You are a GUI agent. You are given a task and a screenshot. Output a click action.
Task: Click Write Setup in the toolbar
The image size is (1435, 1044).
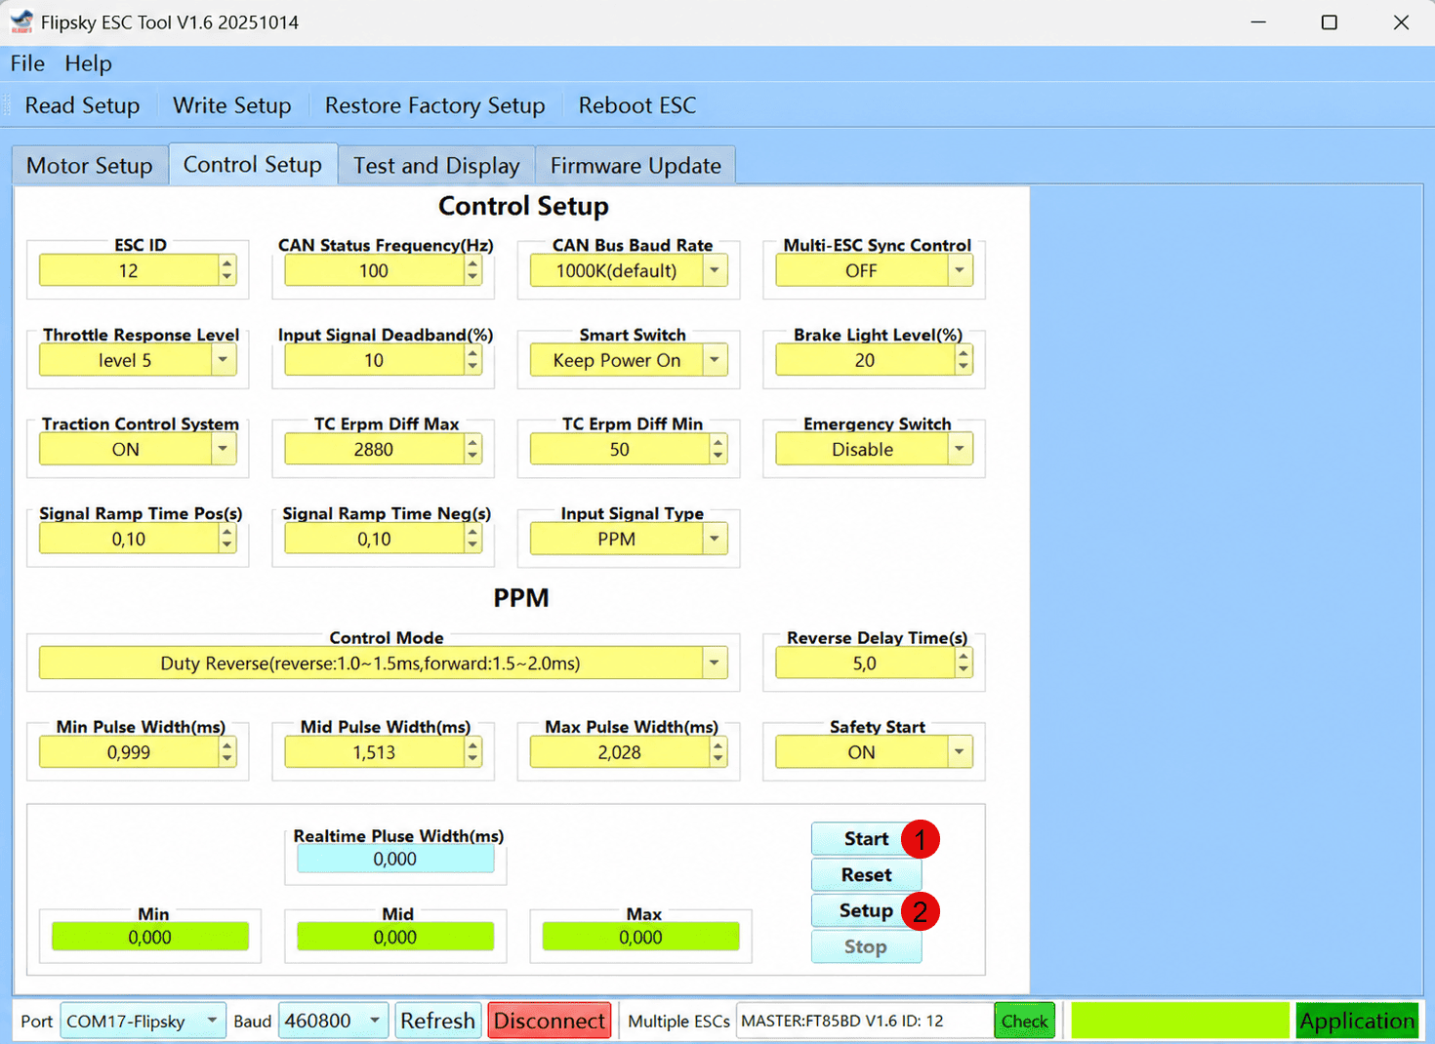232,105
